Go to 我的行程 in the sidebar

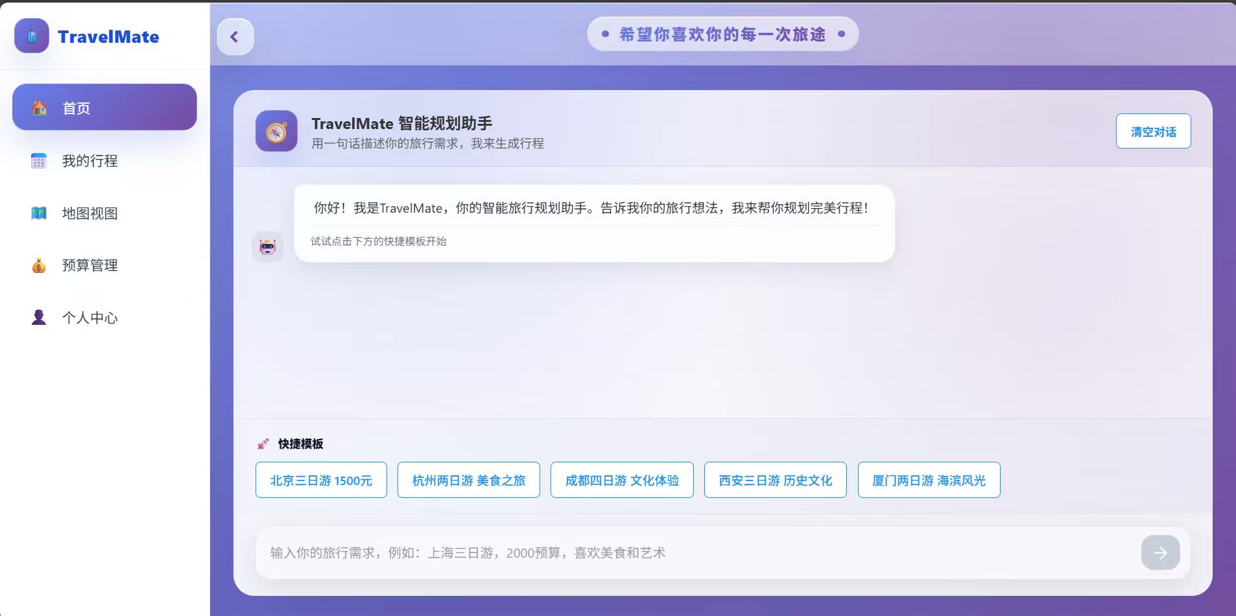pos(104,160)
